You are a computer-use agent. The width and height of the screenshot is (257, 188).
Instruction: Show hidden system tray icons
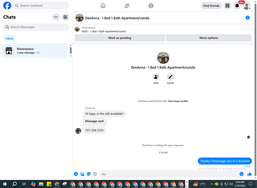coord(212,184)
